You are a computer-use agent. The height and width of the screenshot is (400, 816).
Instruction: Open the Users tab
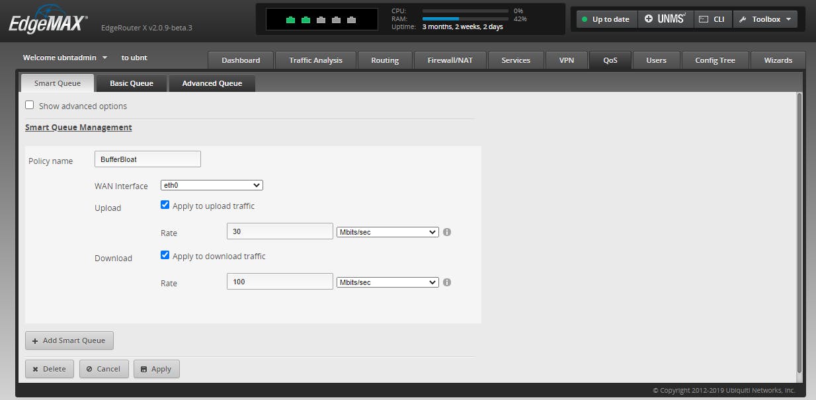pos(656,60)
